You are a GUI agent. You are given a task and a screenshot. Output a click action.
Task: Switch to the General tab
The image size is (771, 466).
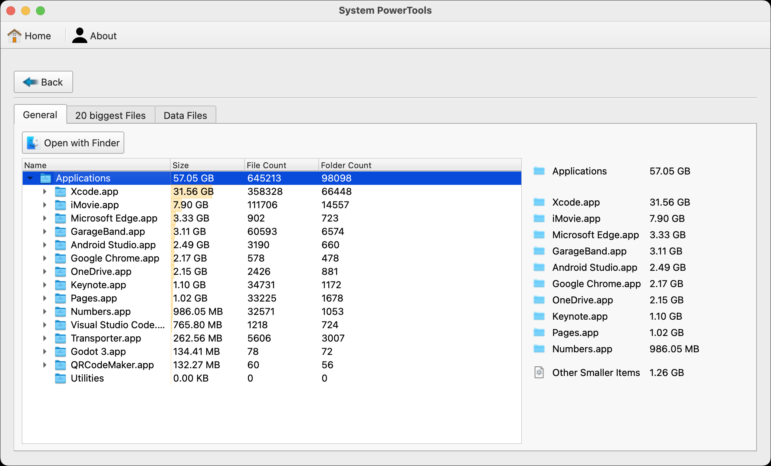[x=40, y=115]
